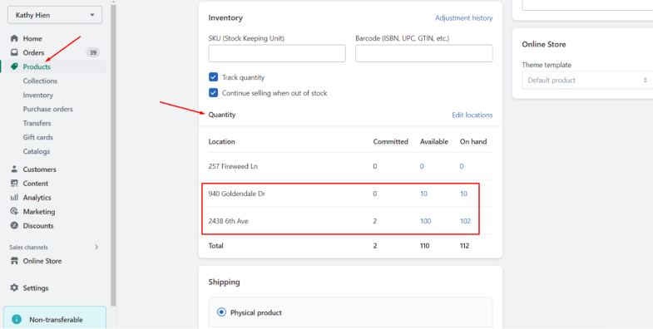Open the Products section
The width and height of the screenshot is (653, 329).
(x=37, y=66)
